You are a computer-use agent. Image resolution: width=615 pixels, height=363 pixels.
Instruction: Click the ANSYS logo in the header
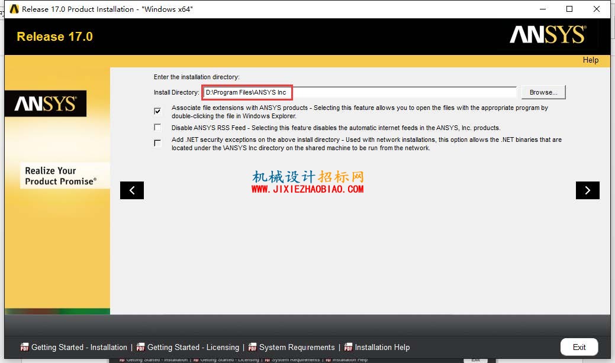tap(548, 34)
